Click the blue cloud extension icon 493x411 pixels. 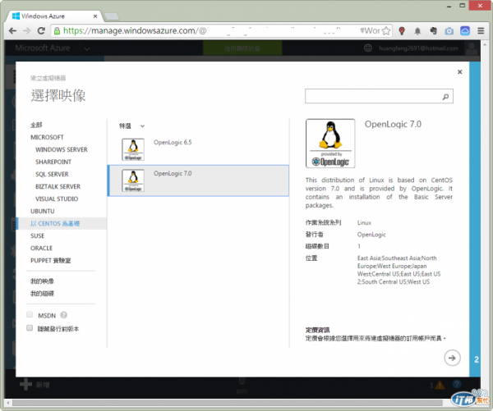(x=465, y=31)
